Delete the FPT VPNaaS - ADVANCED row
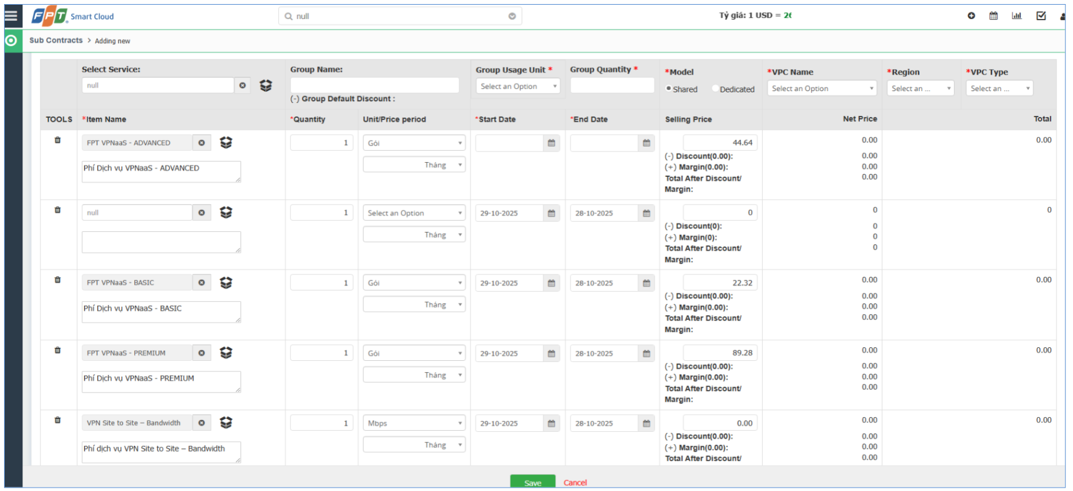The width and height of the screenshot is (1073, 491). point(57,140)
